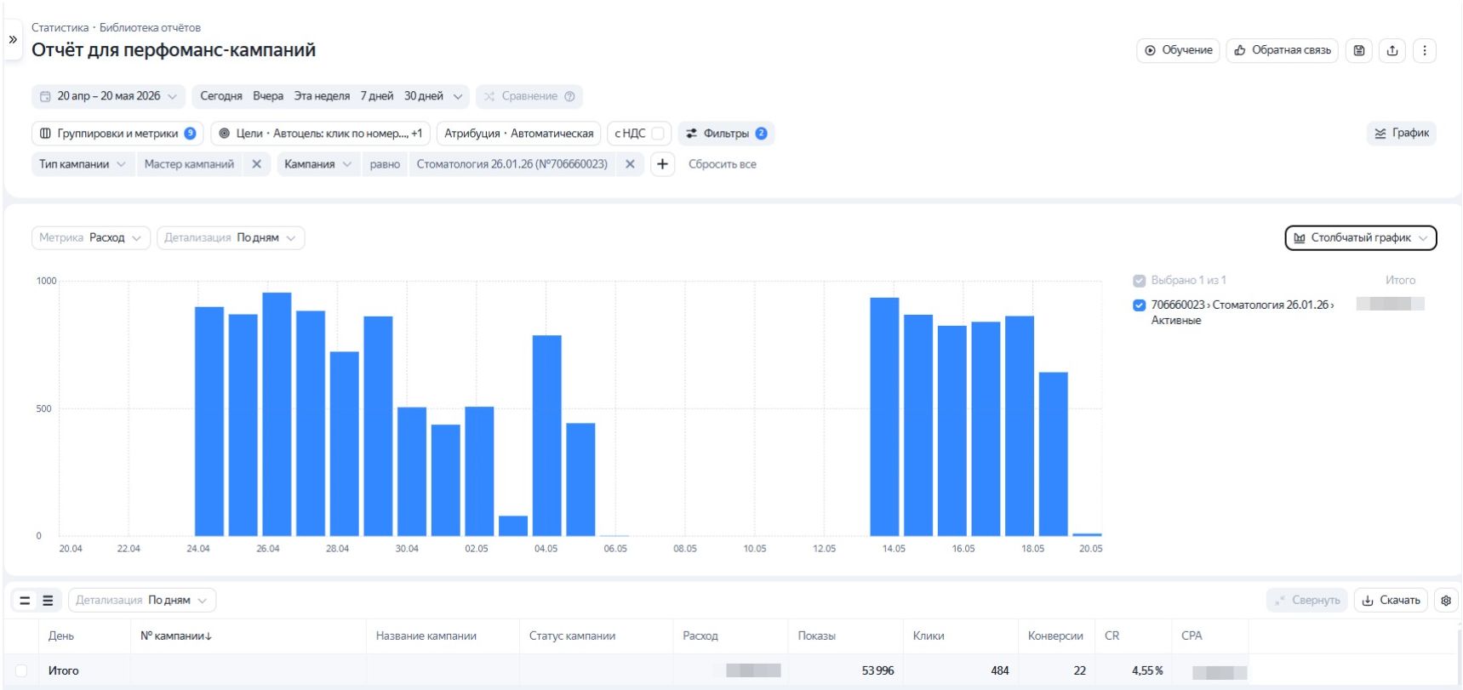Toggle the с НДС checkbox
The image size is (1463, 690).
(x=658, y=134)
